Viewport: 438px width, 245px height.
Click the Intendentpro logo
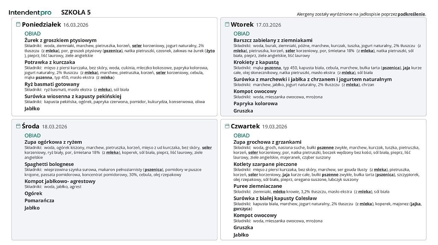click(30, 12)
